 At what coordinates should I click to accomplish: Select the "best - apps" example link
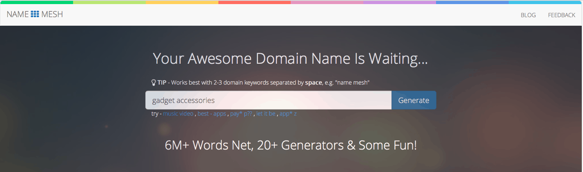[211, 114]
